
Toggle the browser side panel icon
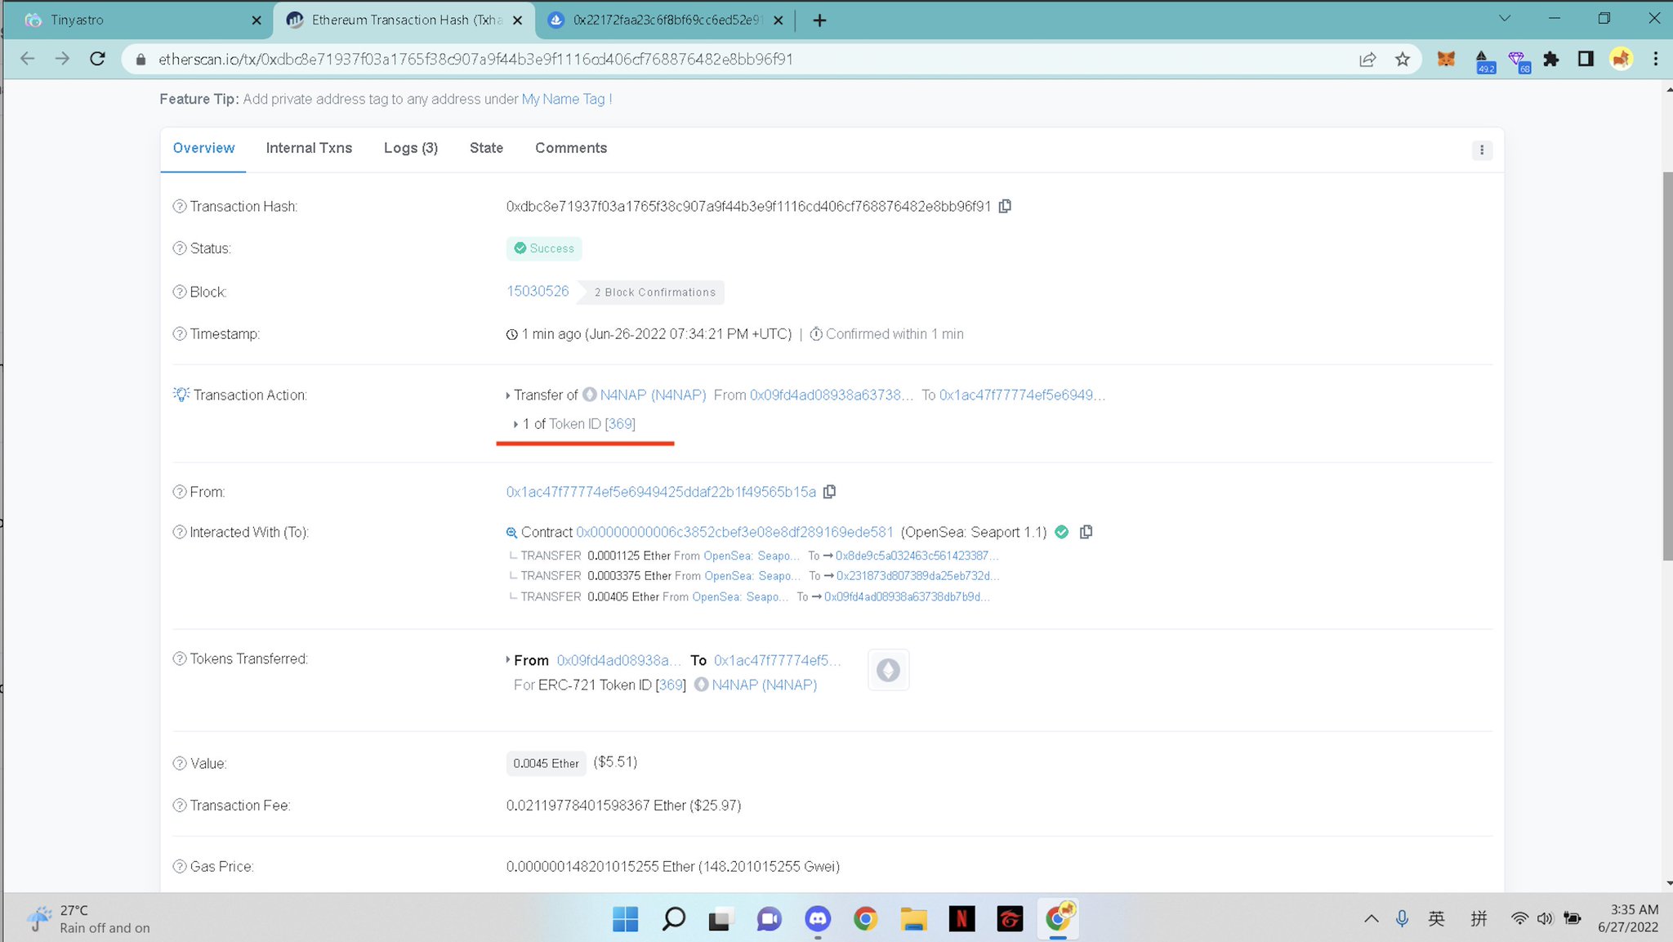point(1586,59)
